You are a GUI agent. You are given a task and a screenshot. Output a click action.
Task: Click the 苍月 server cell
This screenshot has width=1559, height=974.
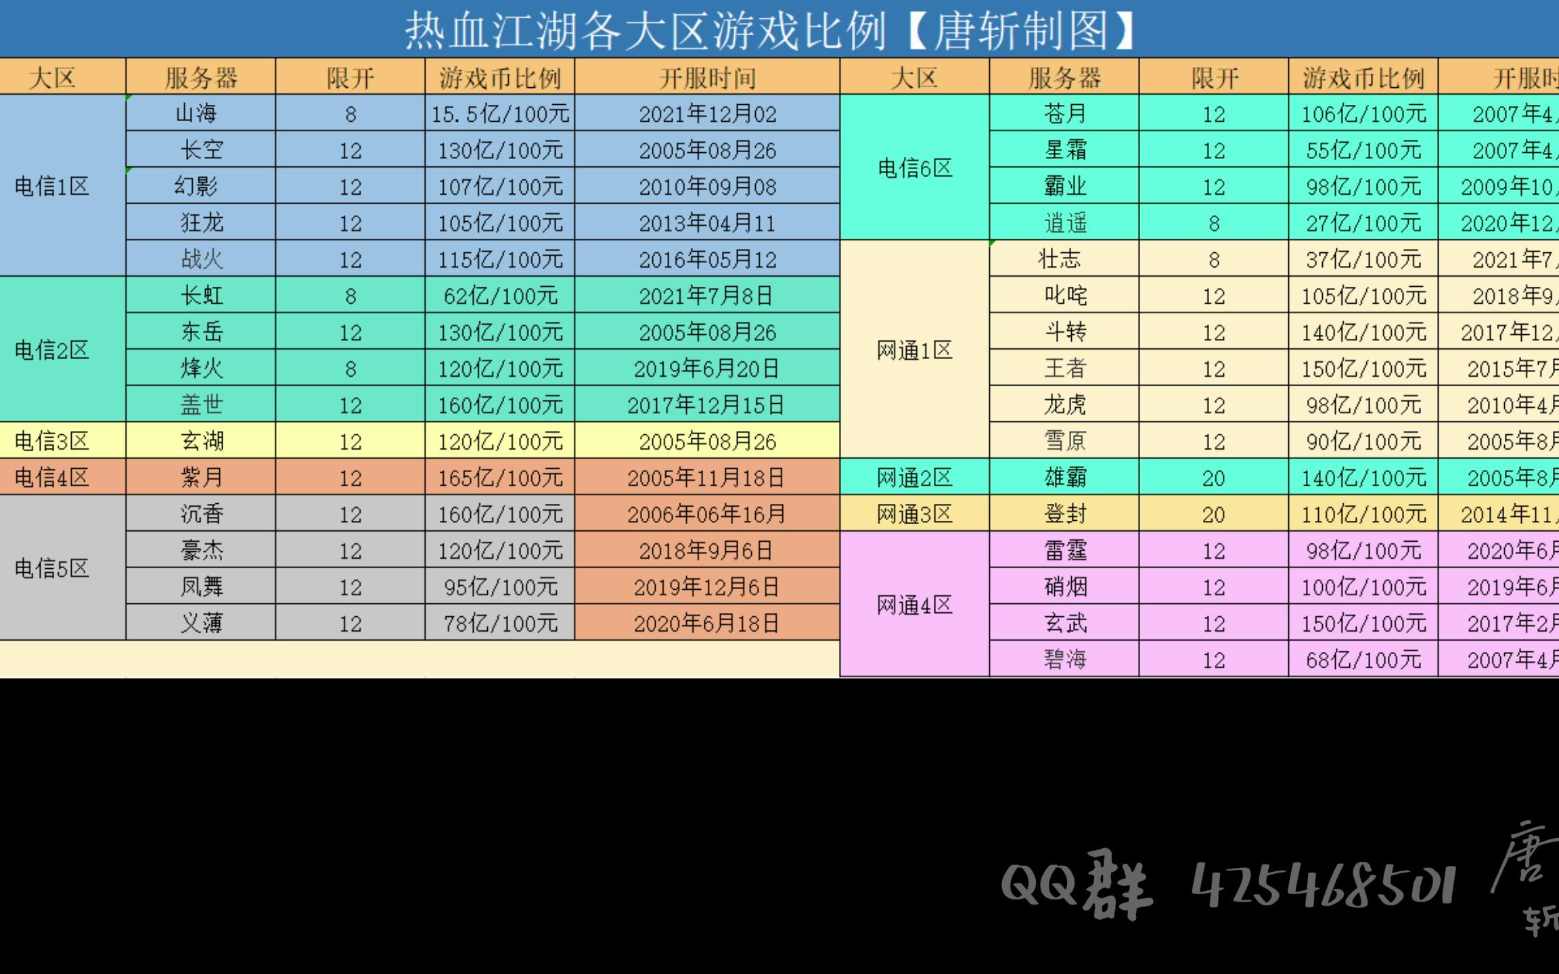pos(1064,112)
